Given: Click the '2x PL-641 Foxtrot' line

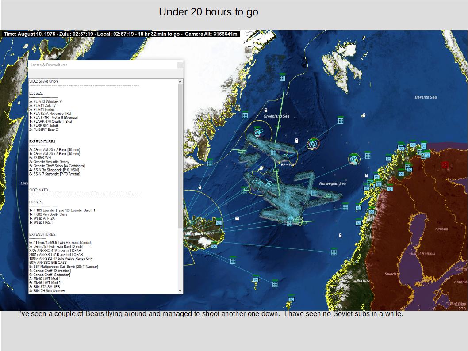Looking at the screenshot, I should [x=42, y=110].
